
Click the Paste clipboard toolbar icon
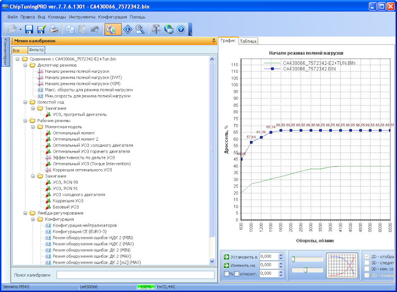[82, 29]
